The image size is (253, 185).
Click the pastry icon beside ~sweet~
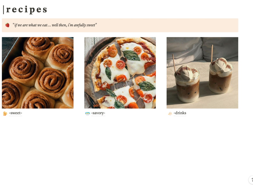[x=5, y=114]
